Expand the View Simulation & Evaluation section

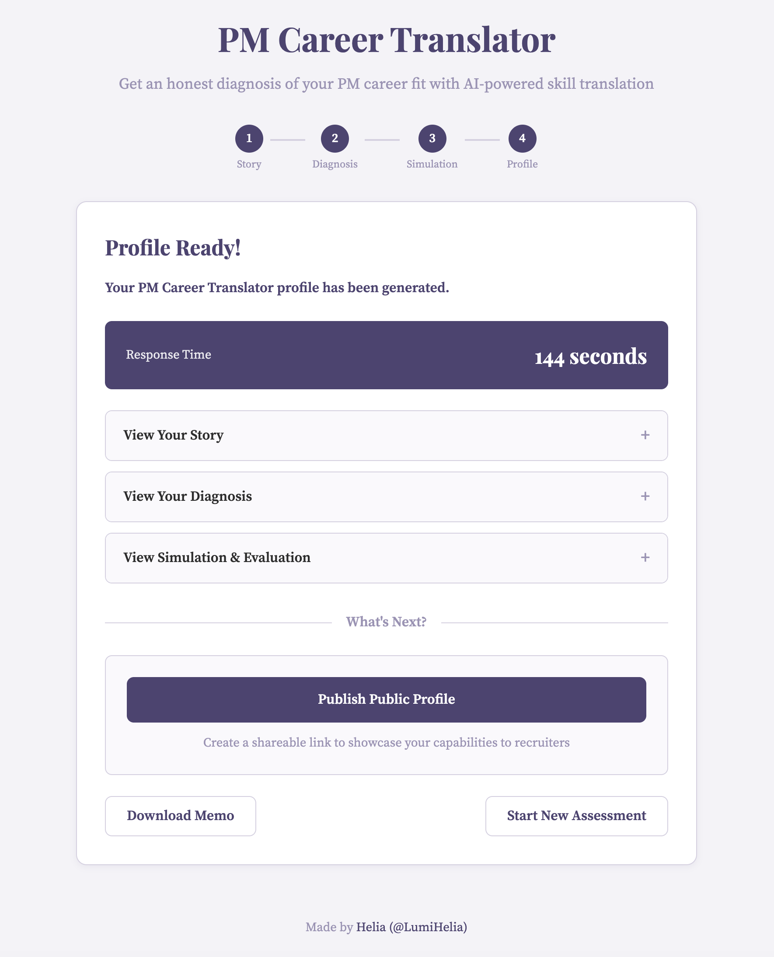pos(387,557)
